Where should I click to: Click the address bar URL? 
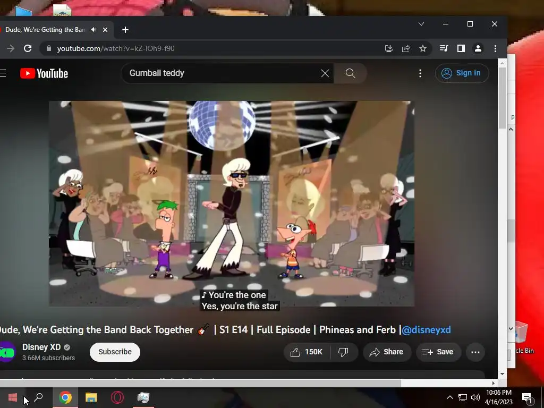click(116, 48)
